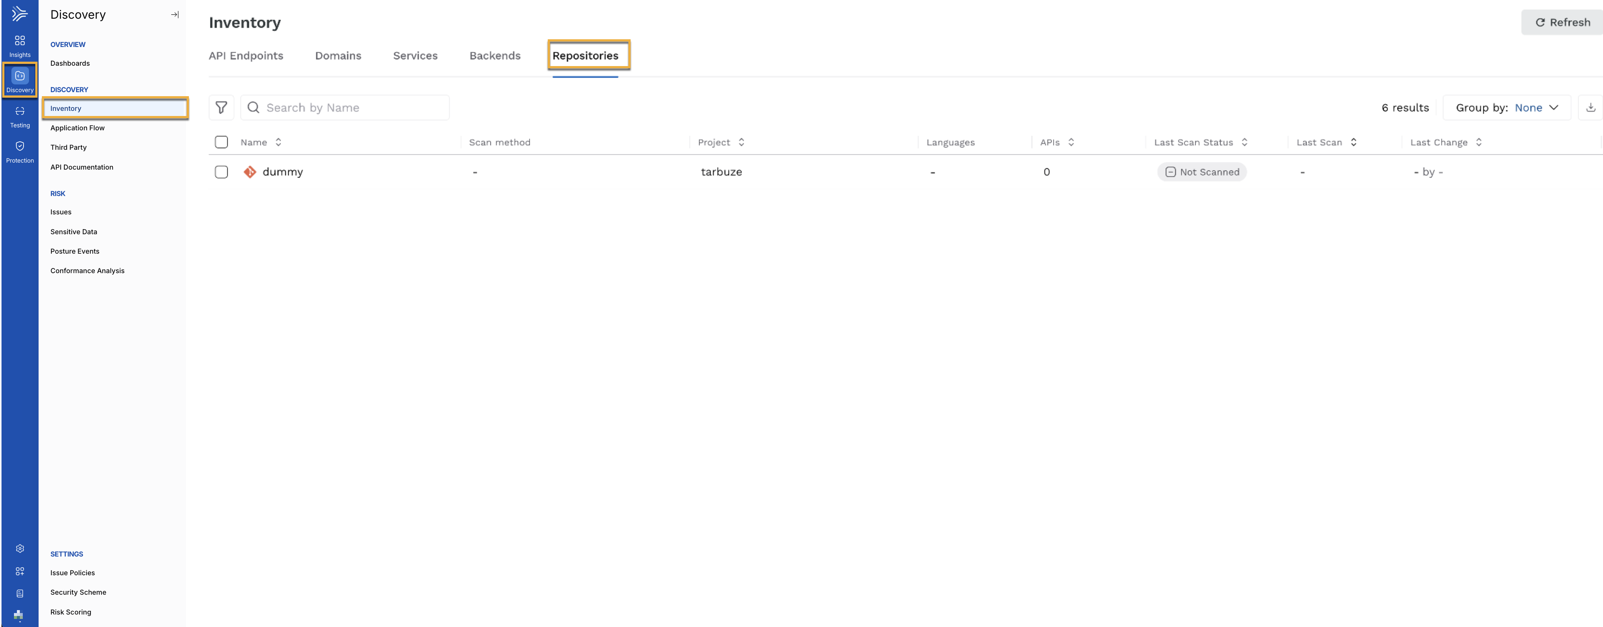The height and width of the screenshot is (627, 1603).
Task: Go to the Testing section icon
Action: pyautogui.click(x=20, y=116)
